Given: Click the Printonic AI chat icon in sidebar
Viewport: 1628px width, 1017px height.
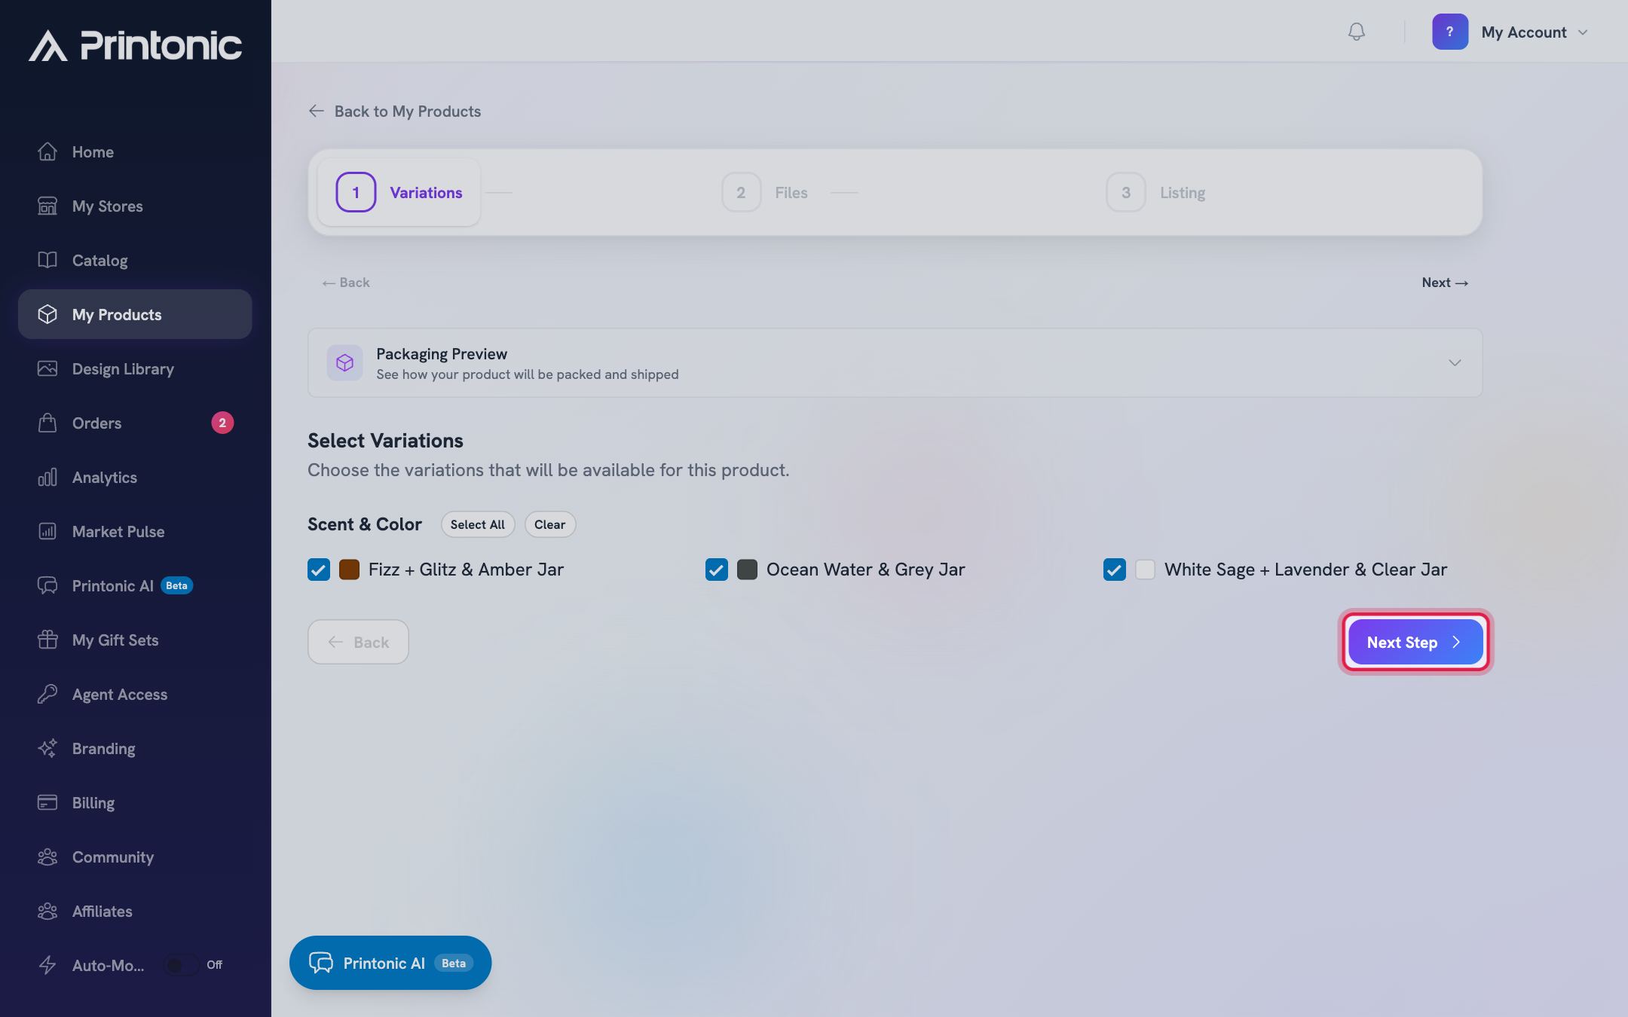Looking at the screenshot, I should [47, 585].
